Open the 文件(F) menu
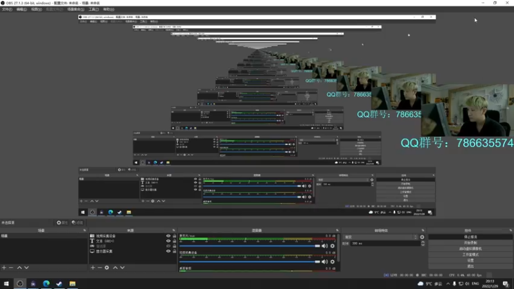 coord(7,10)
